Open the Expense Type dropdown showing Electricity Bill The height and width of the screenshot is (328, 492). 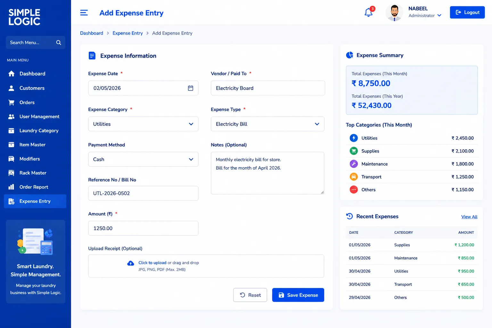click(x=268, y=124)
